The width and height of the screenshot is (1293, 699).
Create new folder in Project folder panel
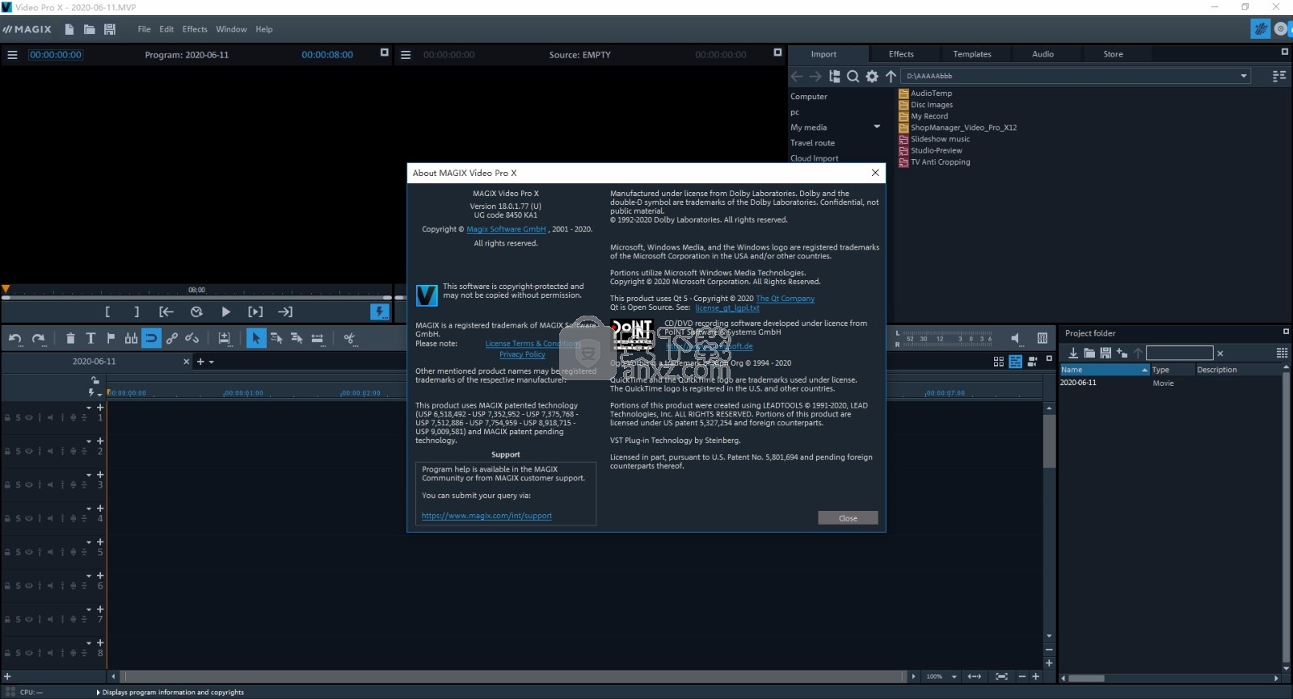coord(1122,353)
